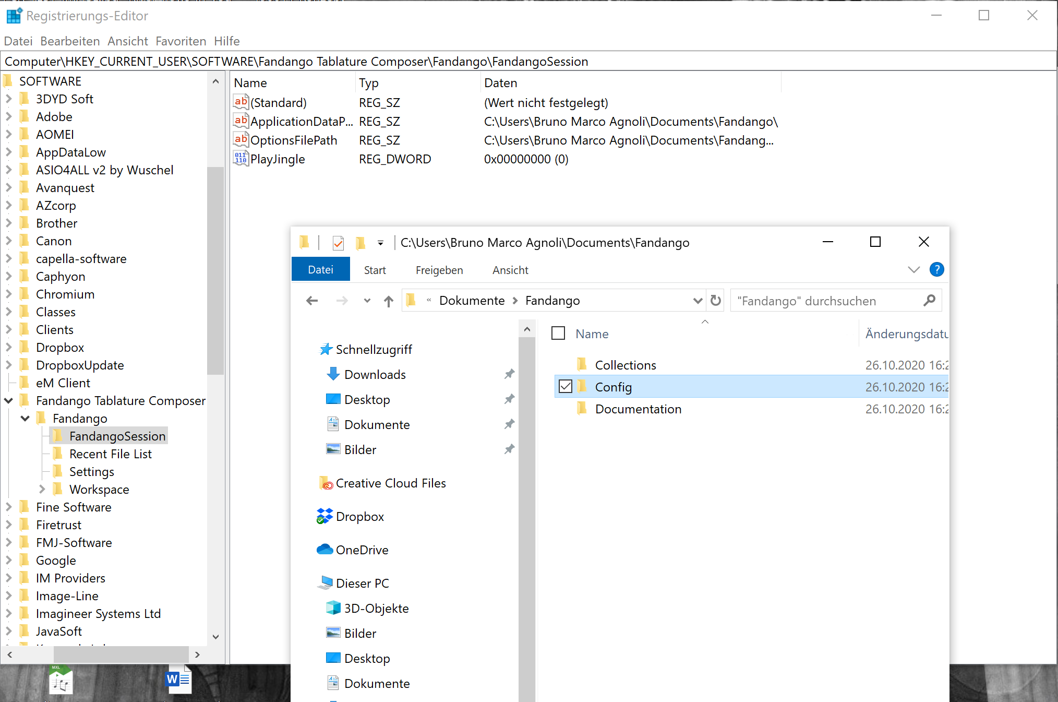Viewport: 1058px width, 702px height.
Task: Open the PlayJingle DWORD value icon
Action: 241,159
